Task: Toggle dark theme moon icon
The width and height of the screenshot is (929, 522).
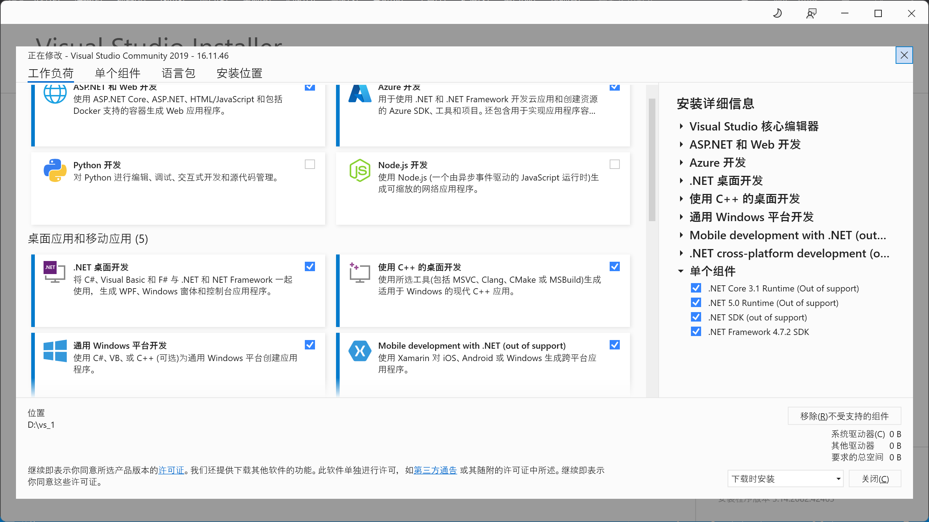Action: coord(777,14)
